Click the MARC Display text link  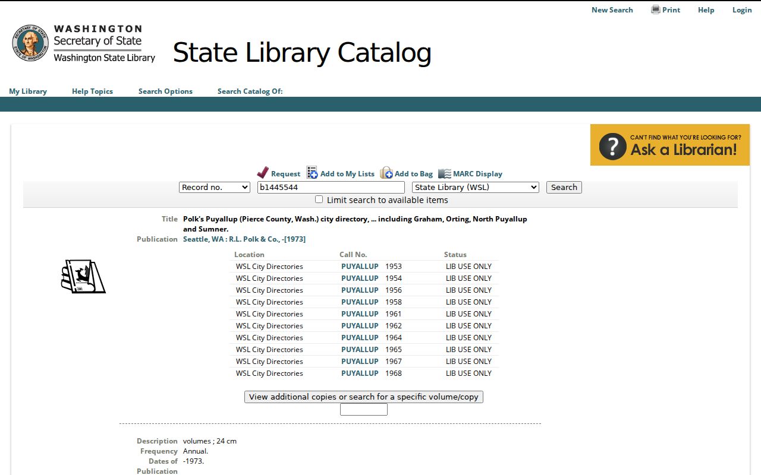coord(477,174)
